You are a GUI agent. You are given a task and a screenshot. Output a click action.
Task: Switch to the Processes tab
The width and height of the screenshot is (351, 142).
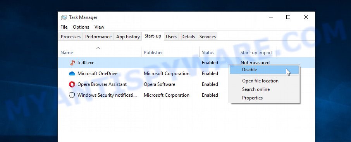coord(71,37)
